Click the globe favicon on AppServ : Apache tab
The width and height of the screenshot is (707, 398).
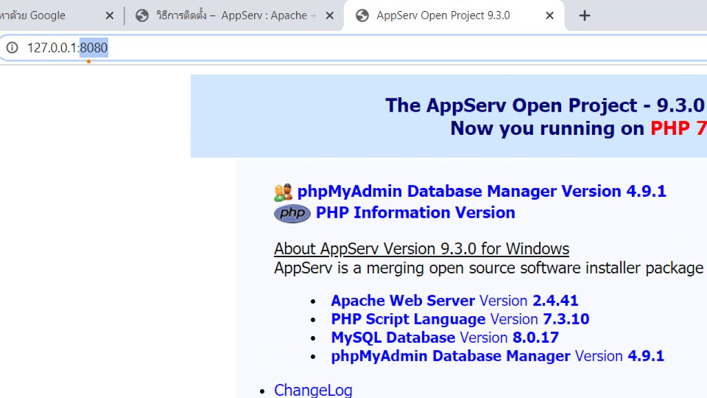pyautogui.click(x=143, y=15)
